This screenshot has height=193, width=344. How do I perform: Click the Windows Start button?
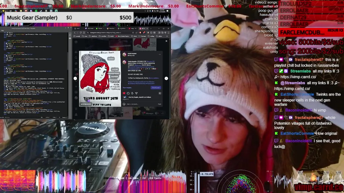coord(3,11)
